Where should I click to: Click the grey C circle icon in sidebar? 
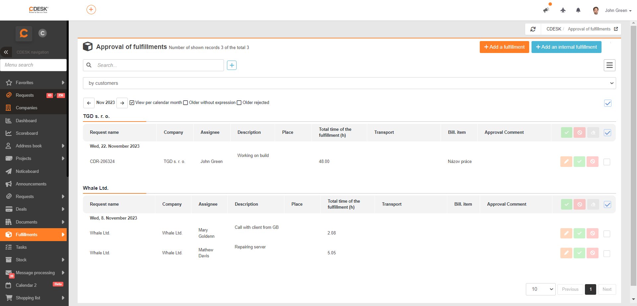(x=42, y=33)
